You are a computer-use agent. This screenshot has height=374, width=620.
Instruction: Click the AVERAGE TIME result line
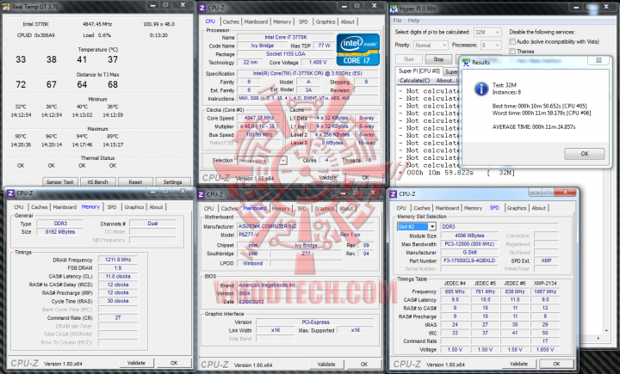point(534,127)
